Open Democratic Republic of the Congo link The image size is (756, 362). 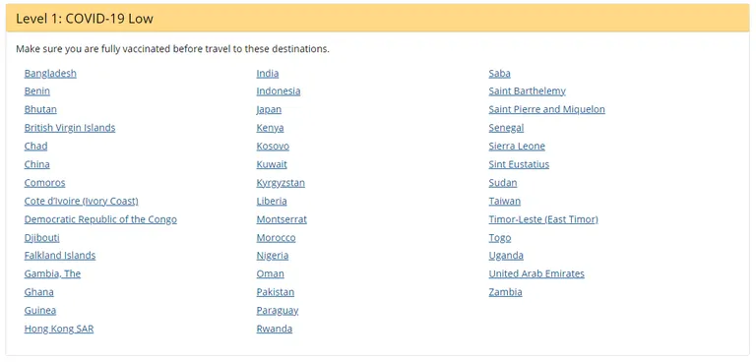click(x=100, y=219)
